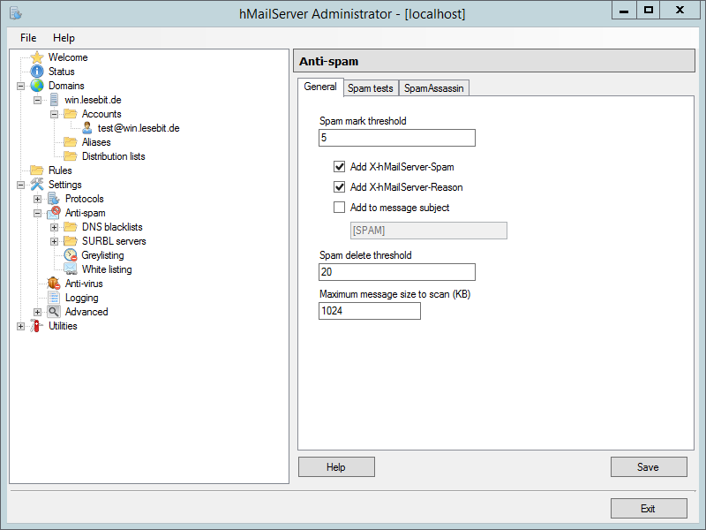Click the Accounts folder icon
This screenshot has width=706, height=530.
point(71,114)
